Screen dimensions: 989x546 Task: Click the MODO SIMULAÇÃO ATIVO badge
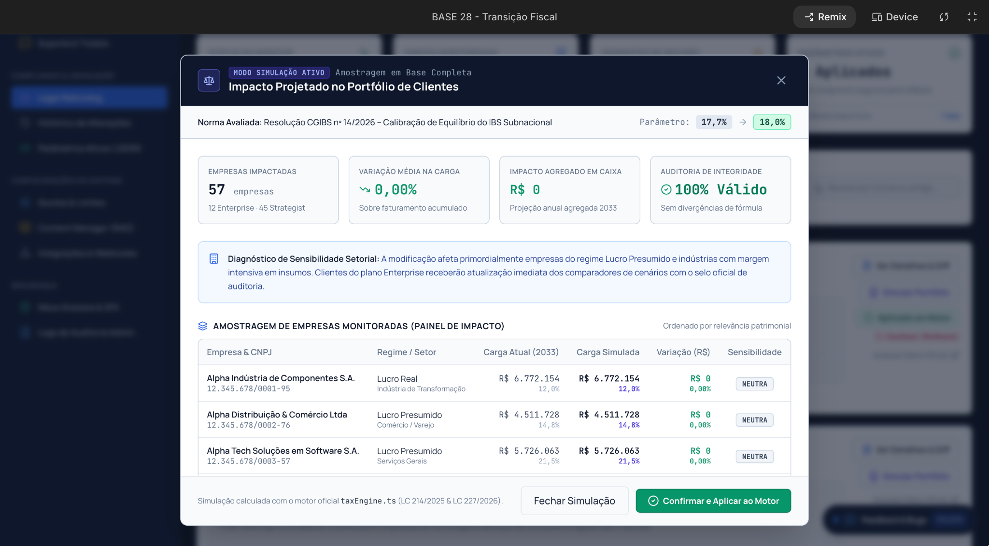[x=279, y=72]
